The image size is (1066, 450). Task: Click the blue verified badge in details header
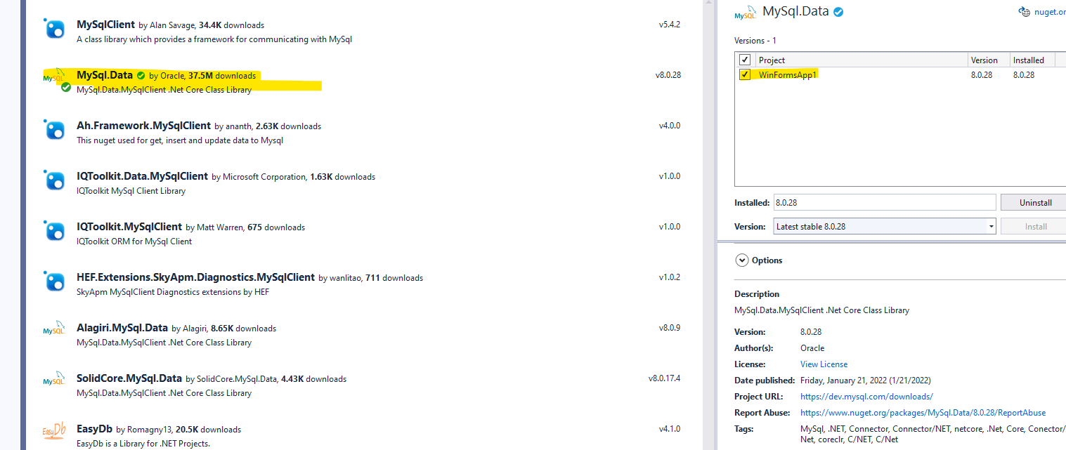838,11
